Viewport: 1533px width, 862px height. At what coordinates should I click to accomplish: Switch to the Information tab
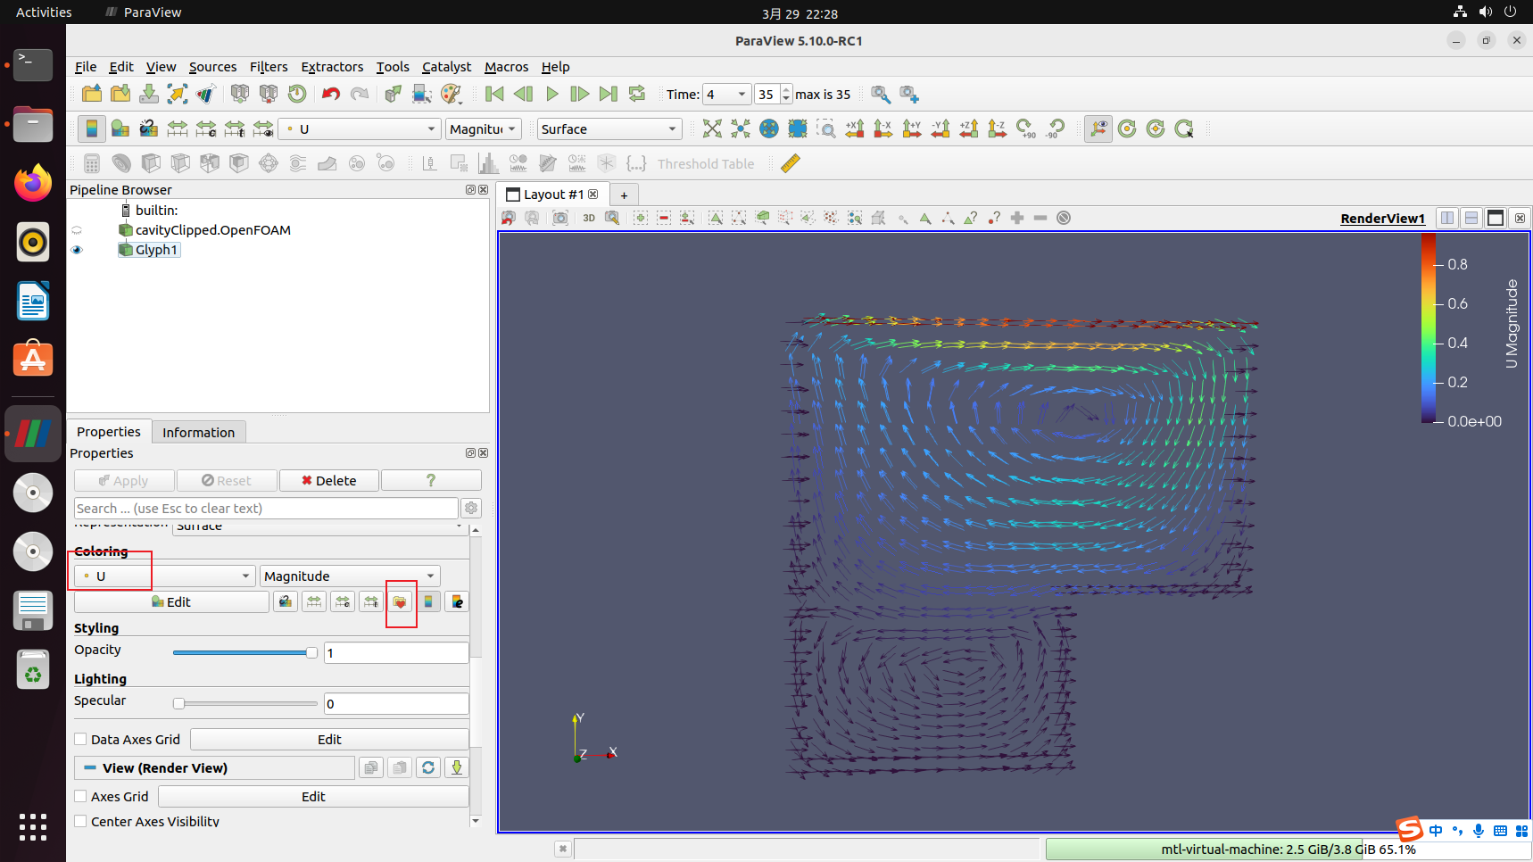(198, 432)
